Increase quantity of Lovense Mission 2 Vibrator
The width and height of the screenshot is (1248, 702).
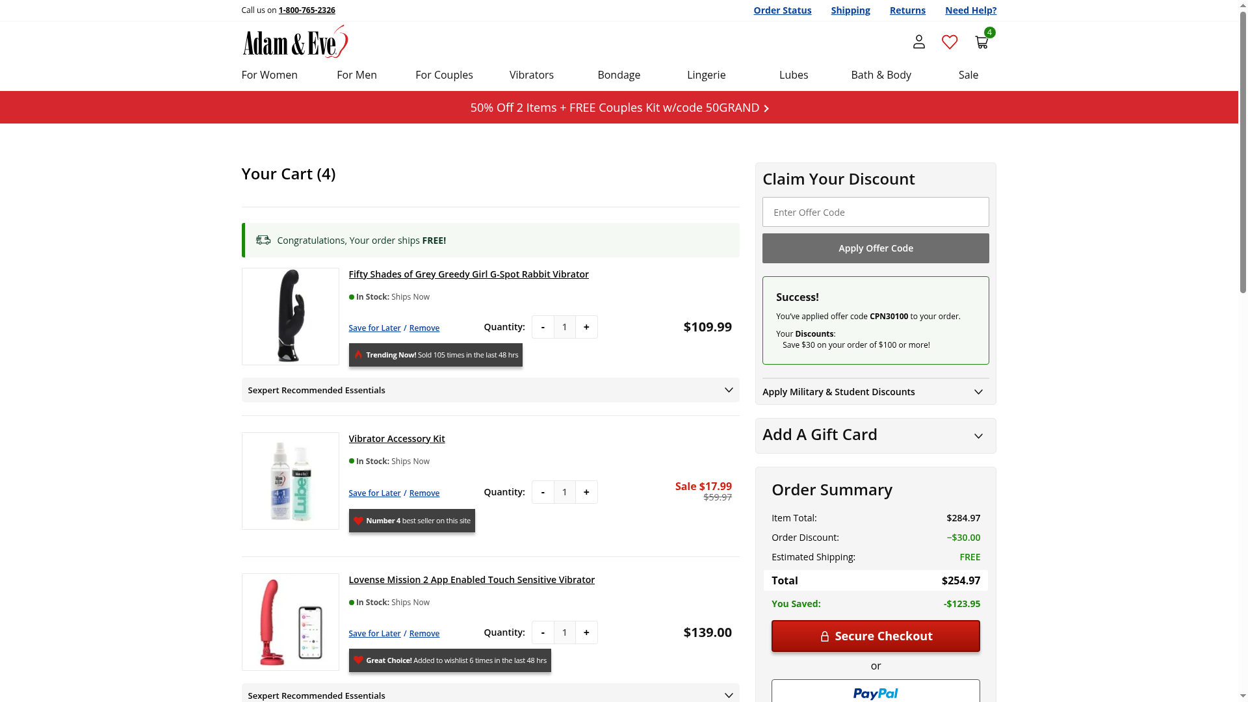click(x=586, y=632)
